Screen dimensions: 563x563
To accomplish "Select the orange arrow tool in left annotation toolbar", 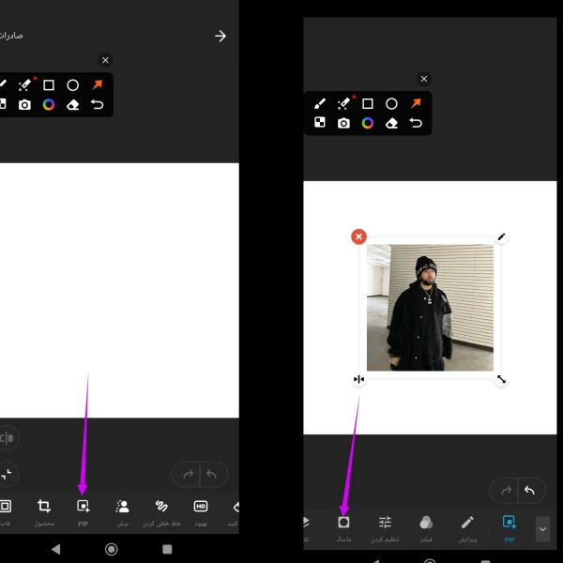I will tap(97, 84).
